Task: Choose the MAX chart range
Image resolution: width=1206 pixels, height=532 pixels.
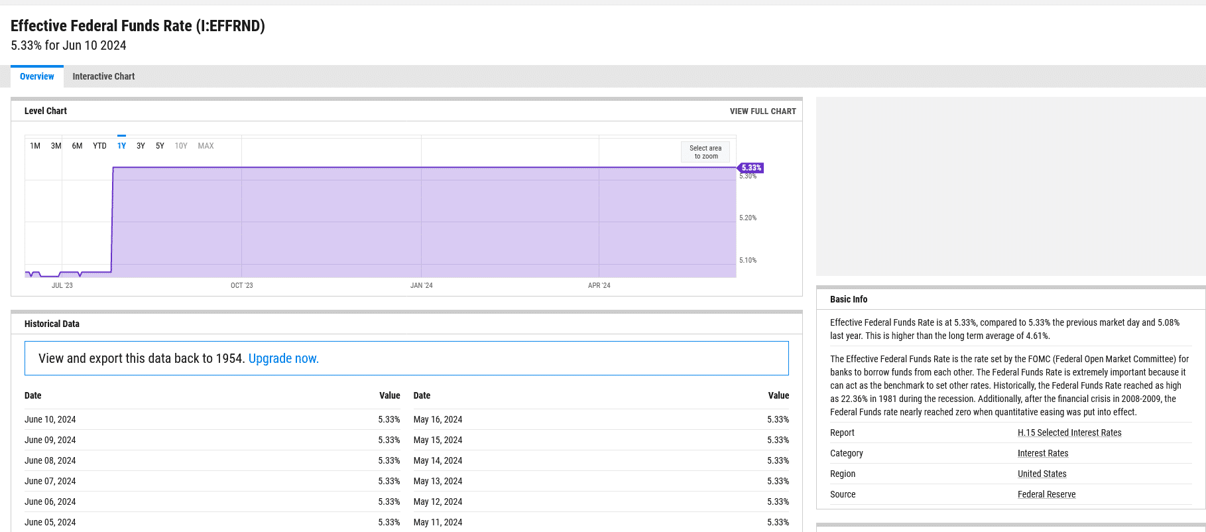Action: [206, 146]
